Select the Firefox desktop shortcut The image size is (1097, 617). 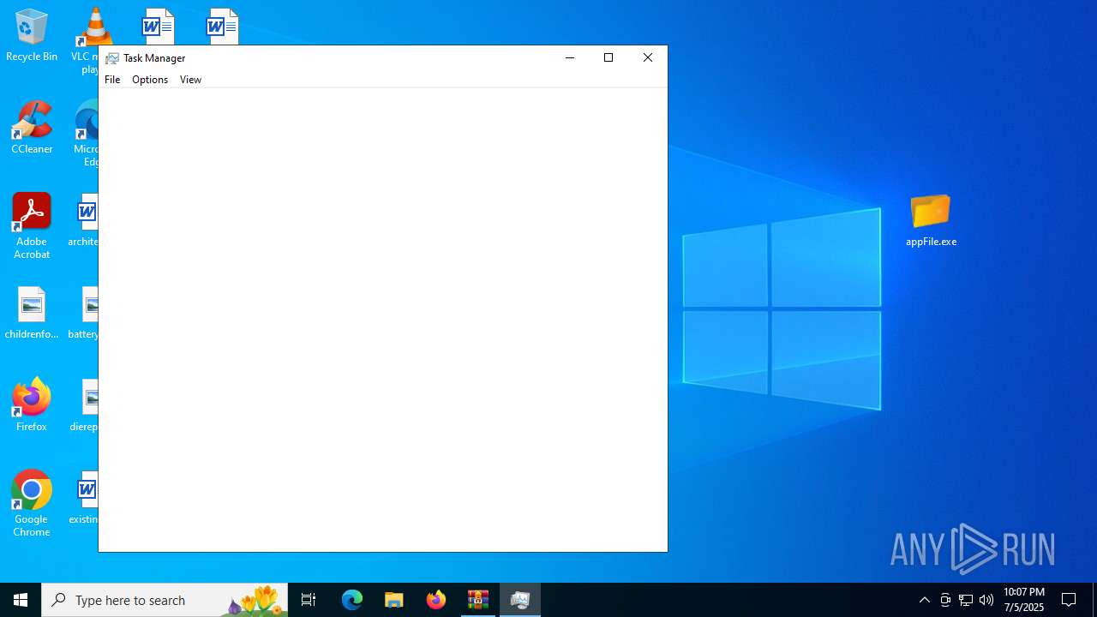click(x=32, y=405)
